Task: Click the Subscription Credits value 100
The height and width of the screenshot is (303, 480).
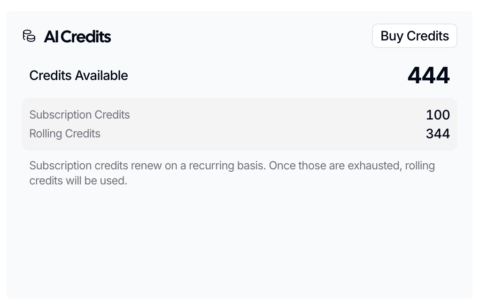Action: pos(438,115)
